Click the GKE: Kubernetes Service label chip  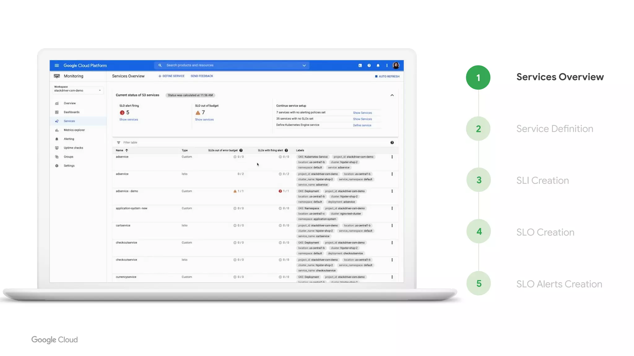pos(313,157)
